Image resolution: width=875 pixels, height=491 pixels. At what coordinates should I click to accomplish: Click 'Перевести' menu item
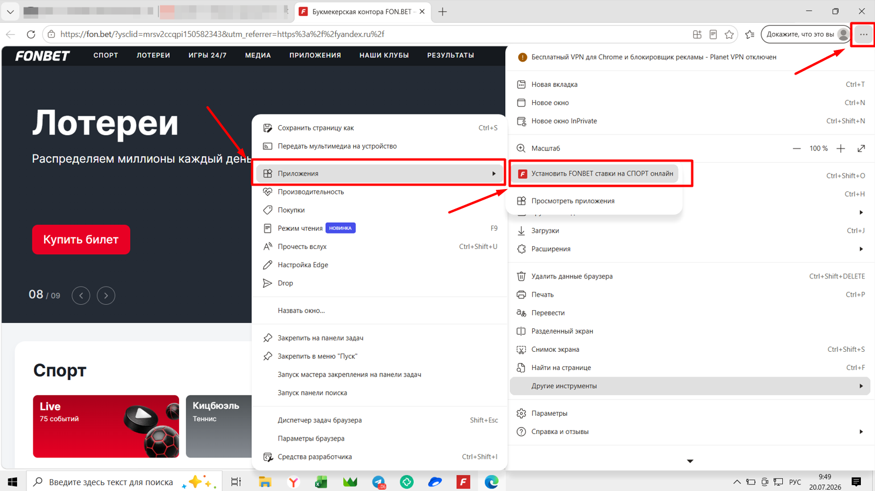tap(690, 313)
